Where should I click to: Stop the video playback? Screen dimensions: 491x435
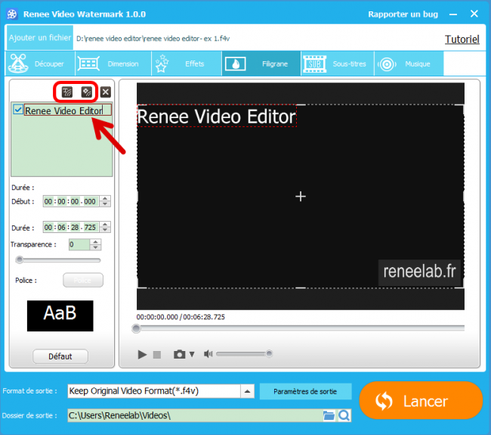pos(157,354)
